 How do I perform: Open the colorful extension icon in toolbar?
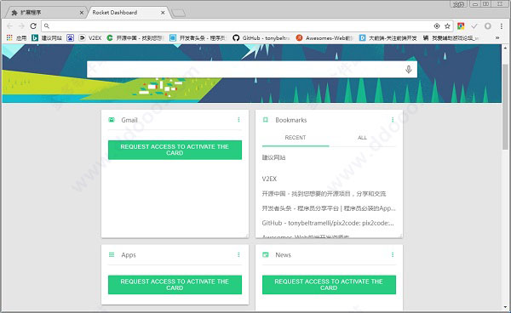click(x=461, y=26)
